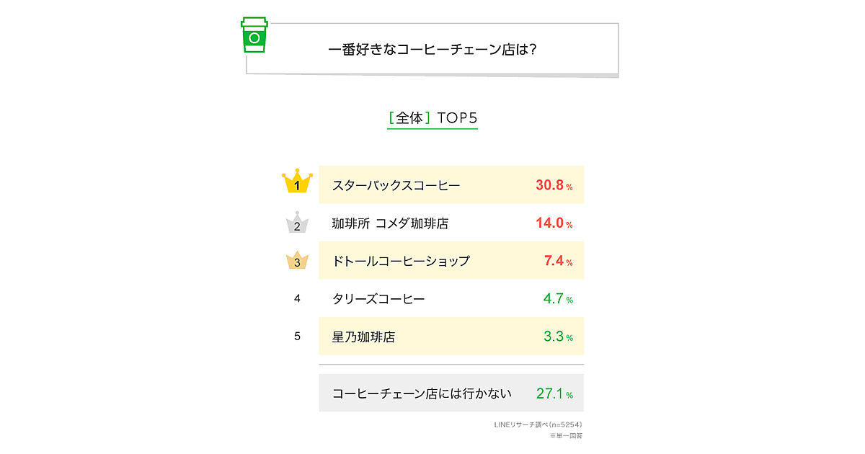Click the 27.1% value
The height and width of the screenshot is (454, 865).
(x=554, y=393)
